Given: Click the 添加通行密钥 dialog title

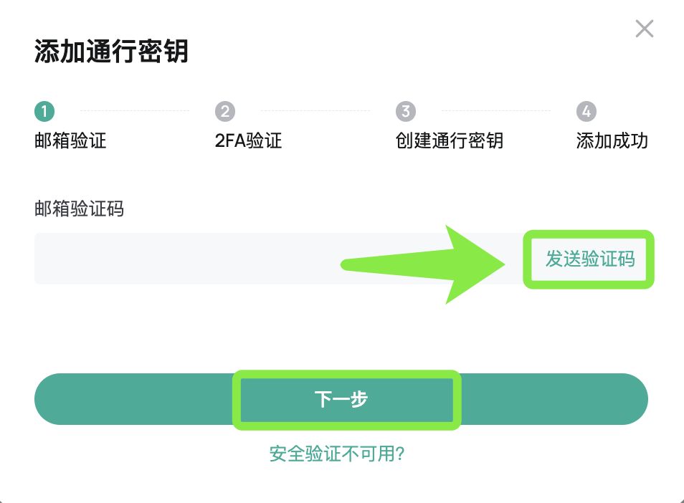Looking at the screenshot, I should [x=111, y=52].
